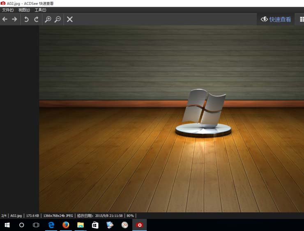Click the 80% zoom level in status bar
Image resolution: width=304 pixels, height=231 pixels.
click(130, 215)
